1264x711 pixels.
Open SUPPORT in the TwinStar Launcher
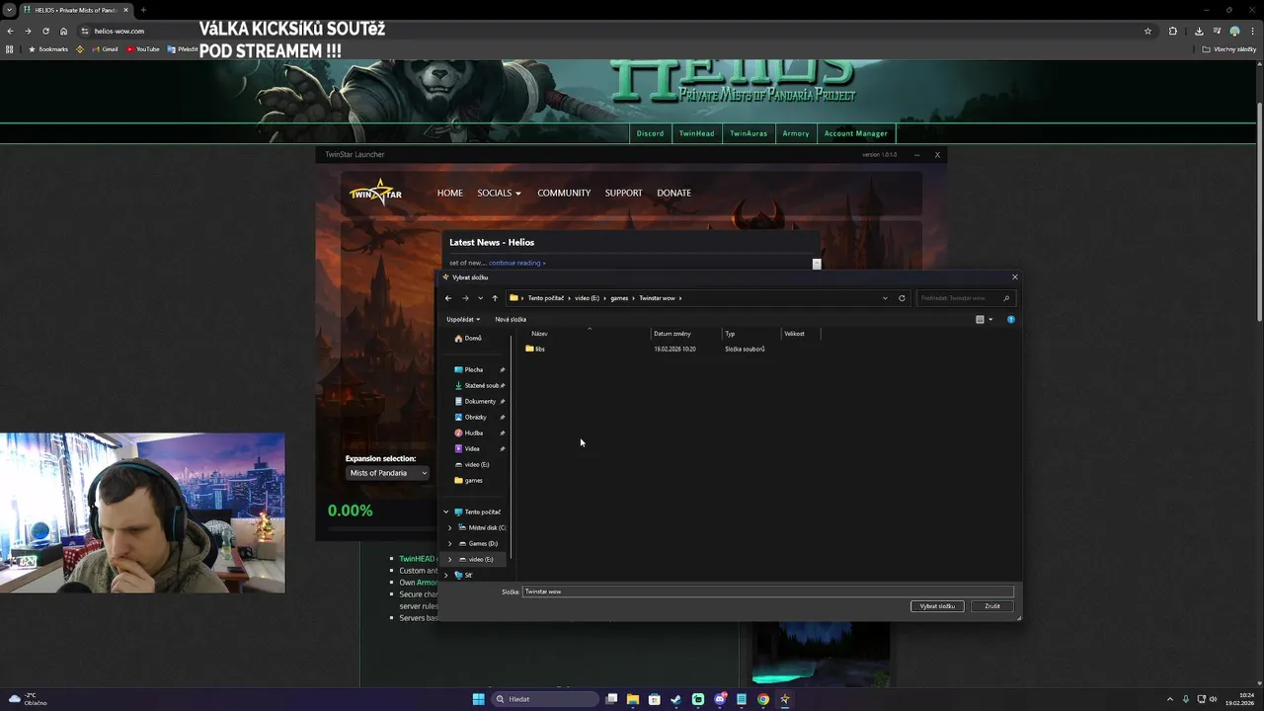pos(623,193)
